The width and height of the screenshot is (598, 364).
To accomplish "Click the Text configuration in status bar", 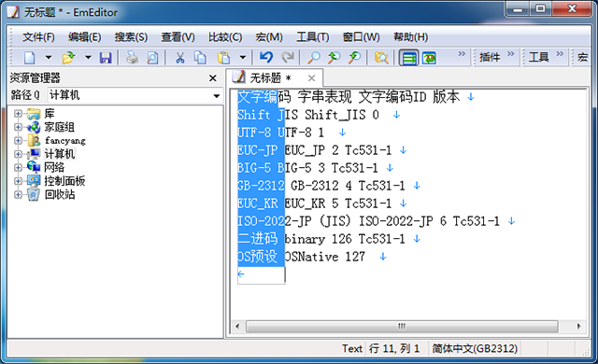I will 351,348.
